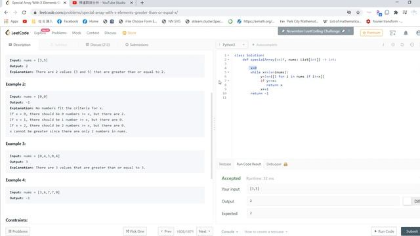
Task: Open the List of mathematical Wikipedia bookmark
Action: (x=342, y=22)
